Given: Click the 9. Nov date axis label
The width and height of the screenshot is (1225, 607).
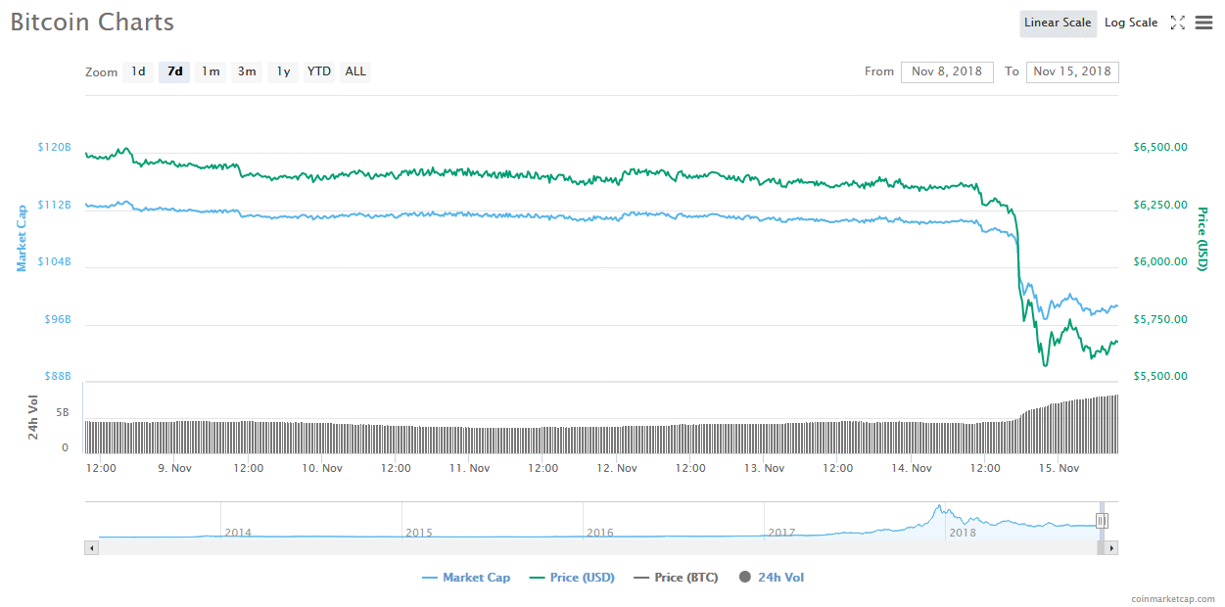Looking at the screenshot, I should (x=175, y=468).
